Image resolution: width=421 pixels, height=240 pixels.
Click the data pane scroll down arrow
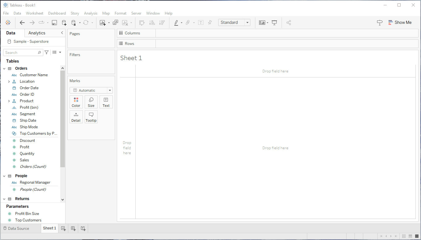tap(63, 200)
